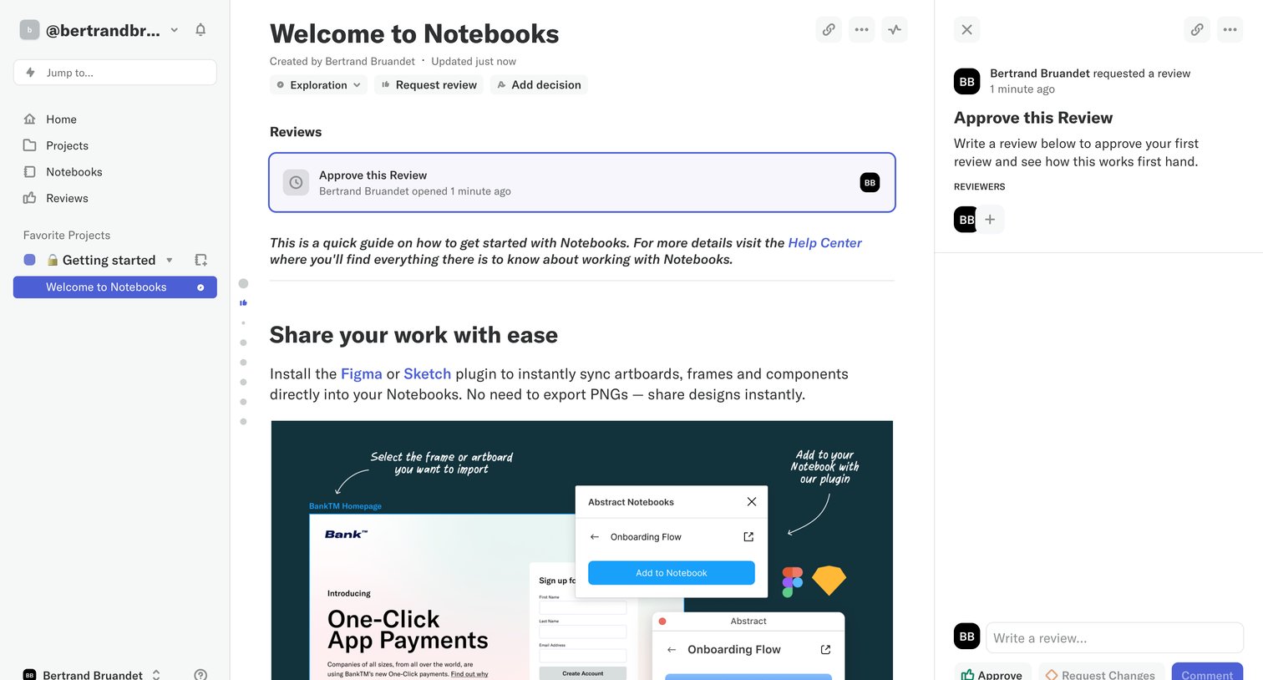
Task: Click the Jump to search field
Action: click(x=115, y=73)
